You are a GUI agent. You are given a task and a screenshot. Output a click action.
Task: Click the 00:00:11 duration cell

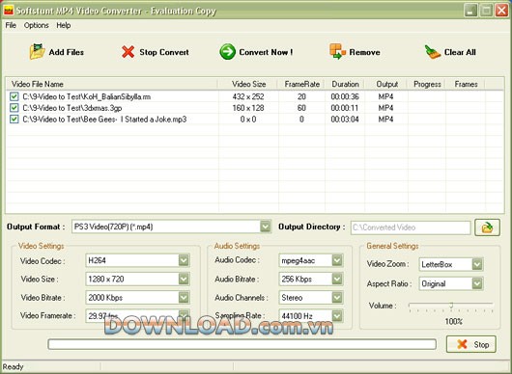345,108
